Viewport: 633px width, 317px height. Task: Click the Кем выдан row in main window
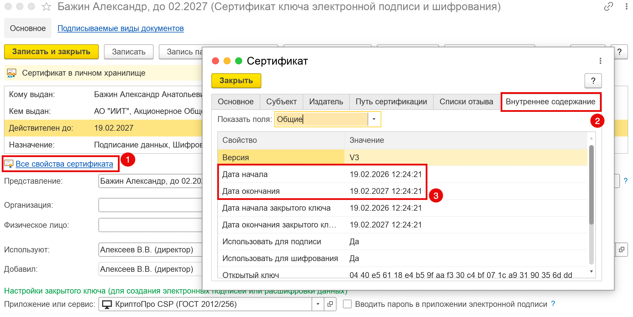pos(103,111)
